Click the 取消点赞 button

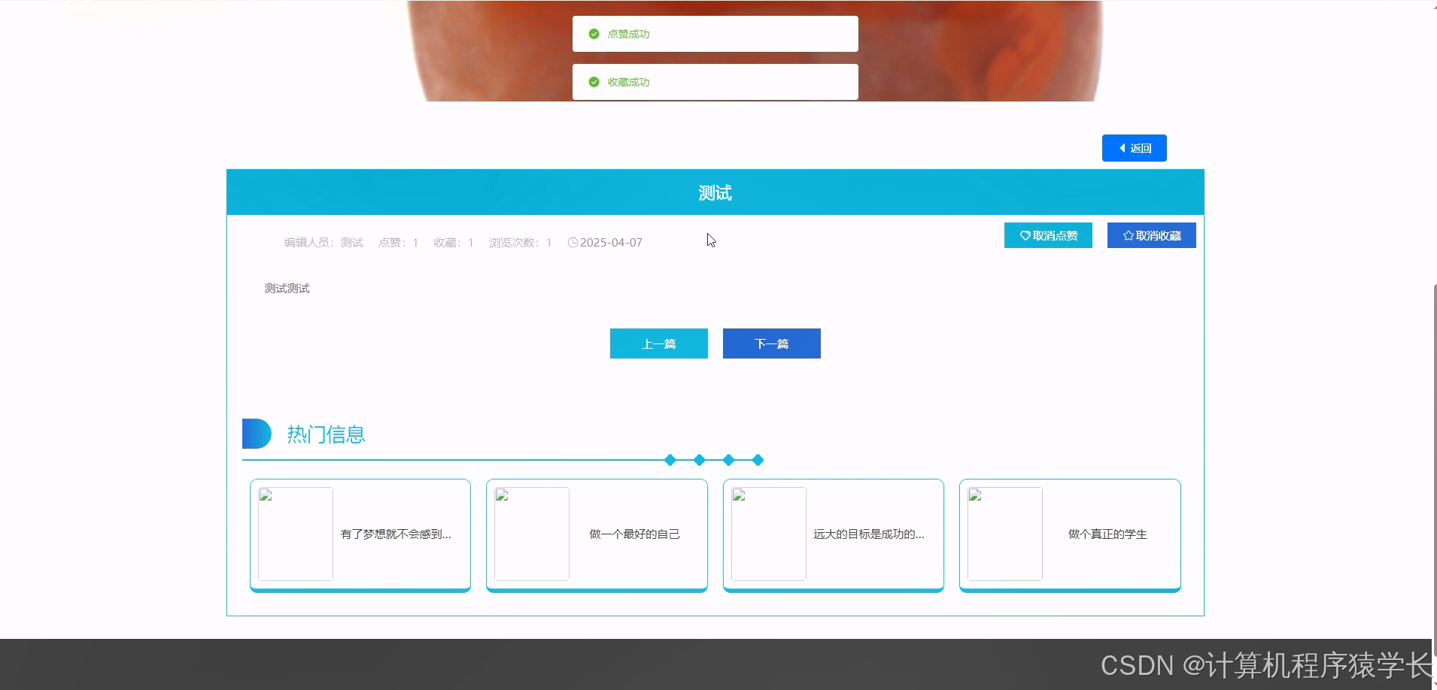(x=1048, y=235)
